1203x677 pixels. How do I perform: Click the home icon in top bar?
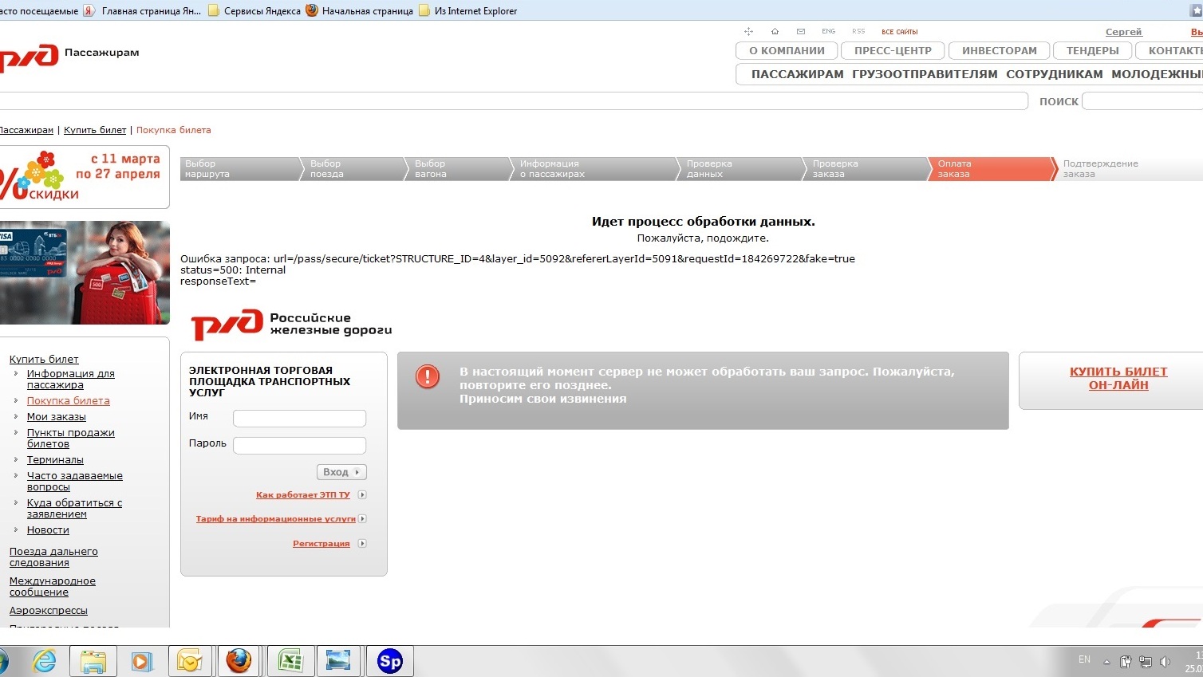pyautogui.click(x=775, y=32)
